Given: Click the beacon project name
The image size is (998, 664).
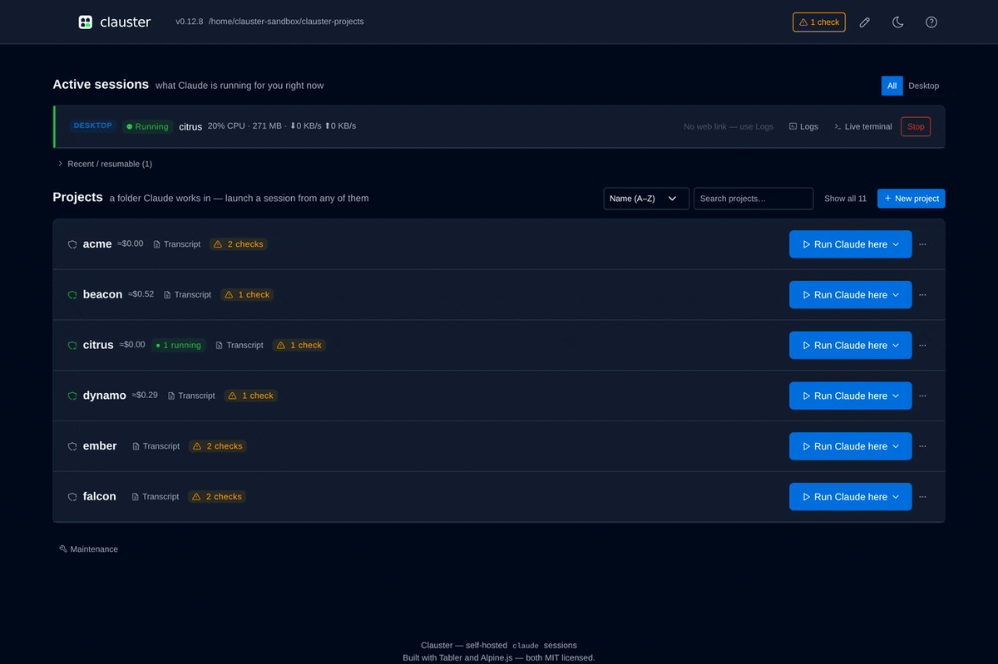Looking at the screenshot, I should pos(102,295).
